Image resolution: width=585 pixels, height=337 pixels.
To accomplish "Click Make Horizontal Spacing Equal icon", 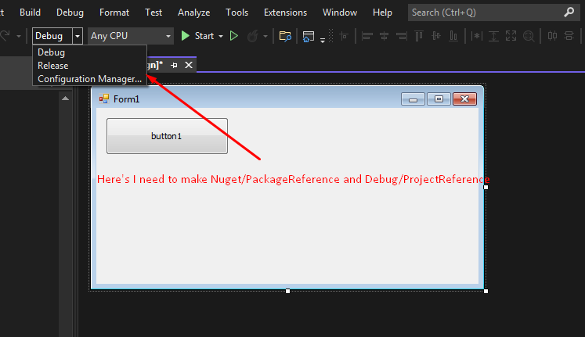I will [x=552, y=36].
